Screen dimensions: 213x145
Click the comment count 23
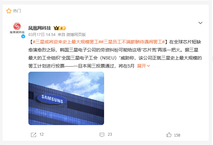(x=110, y=134)
